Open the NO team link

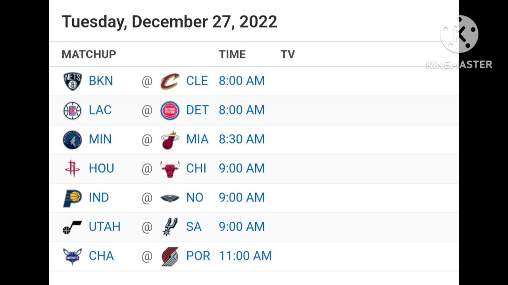[x=194, y=198]
